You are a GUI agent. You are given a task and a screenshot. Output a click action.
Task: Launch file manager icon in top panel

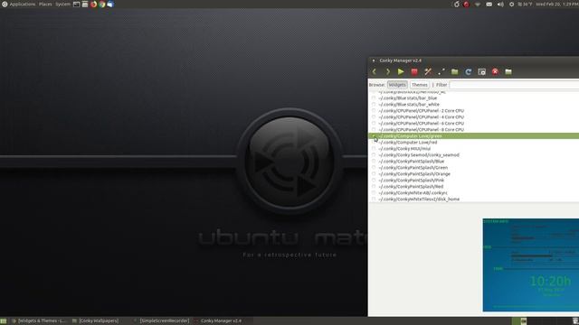[85, 4]
